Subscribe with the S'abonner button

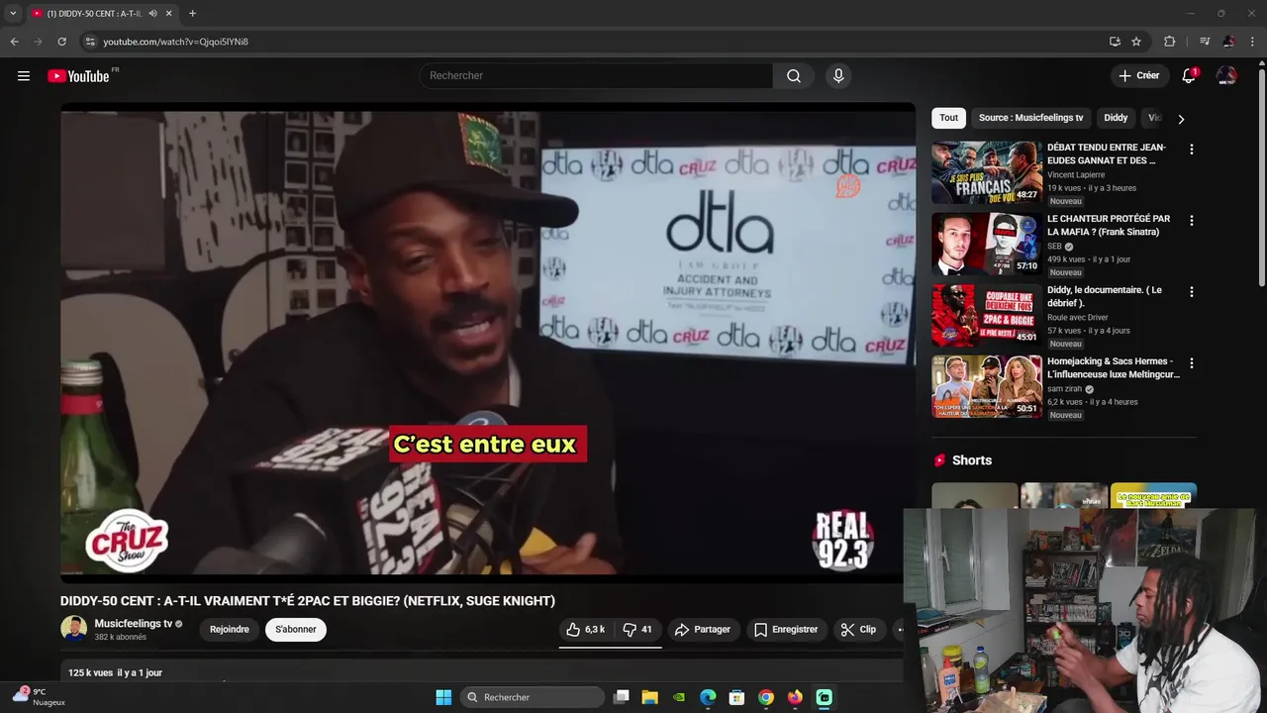[x=296, y=630]
